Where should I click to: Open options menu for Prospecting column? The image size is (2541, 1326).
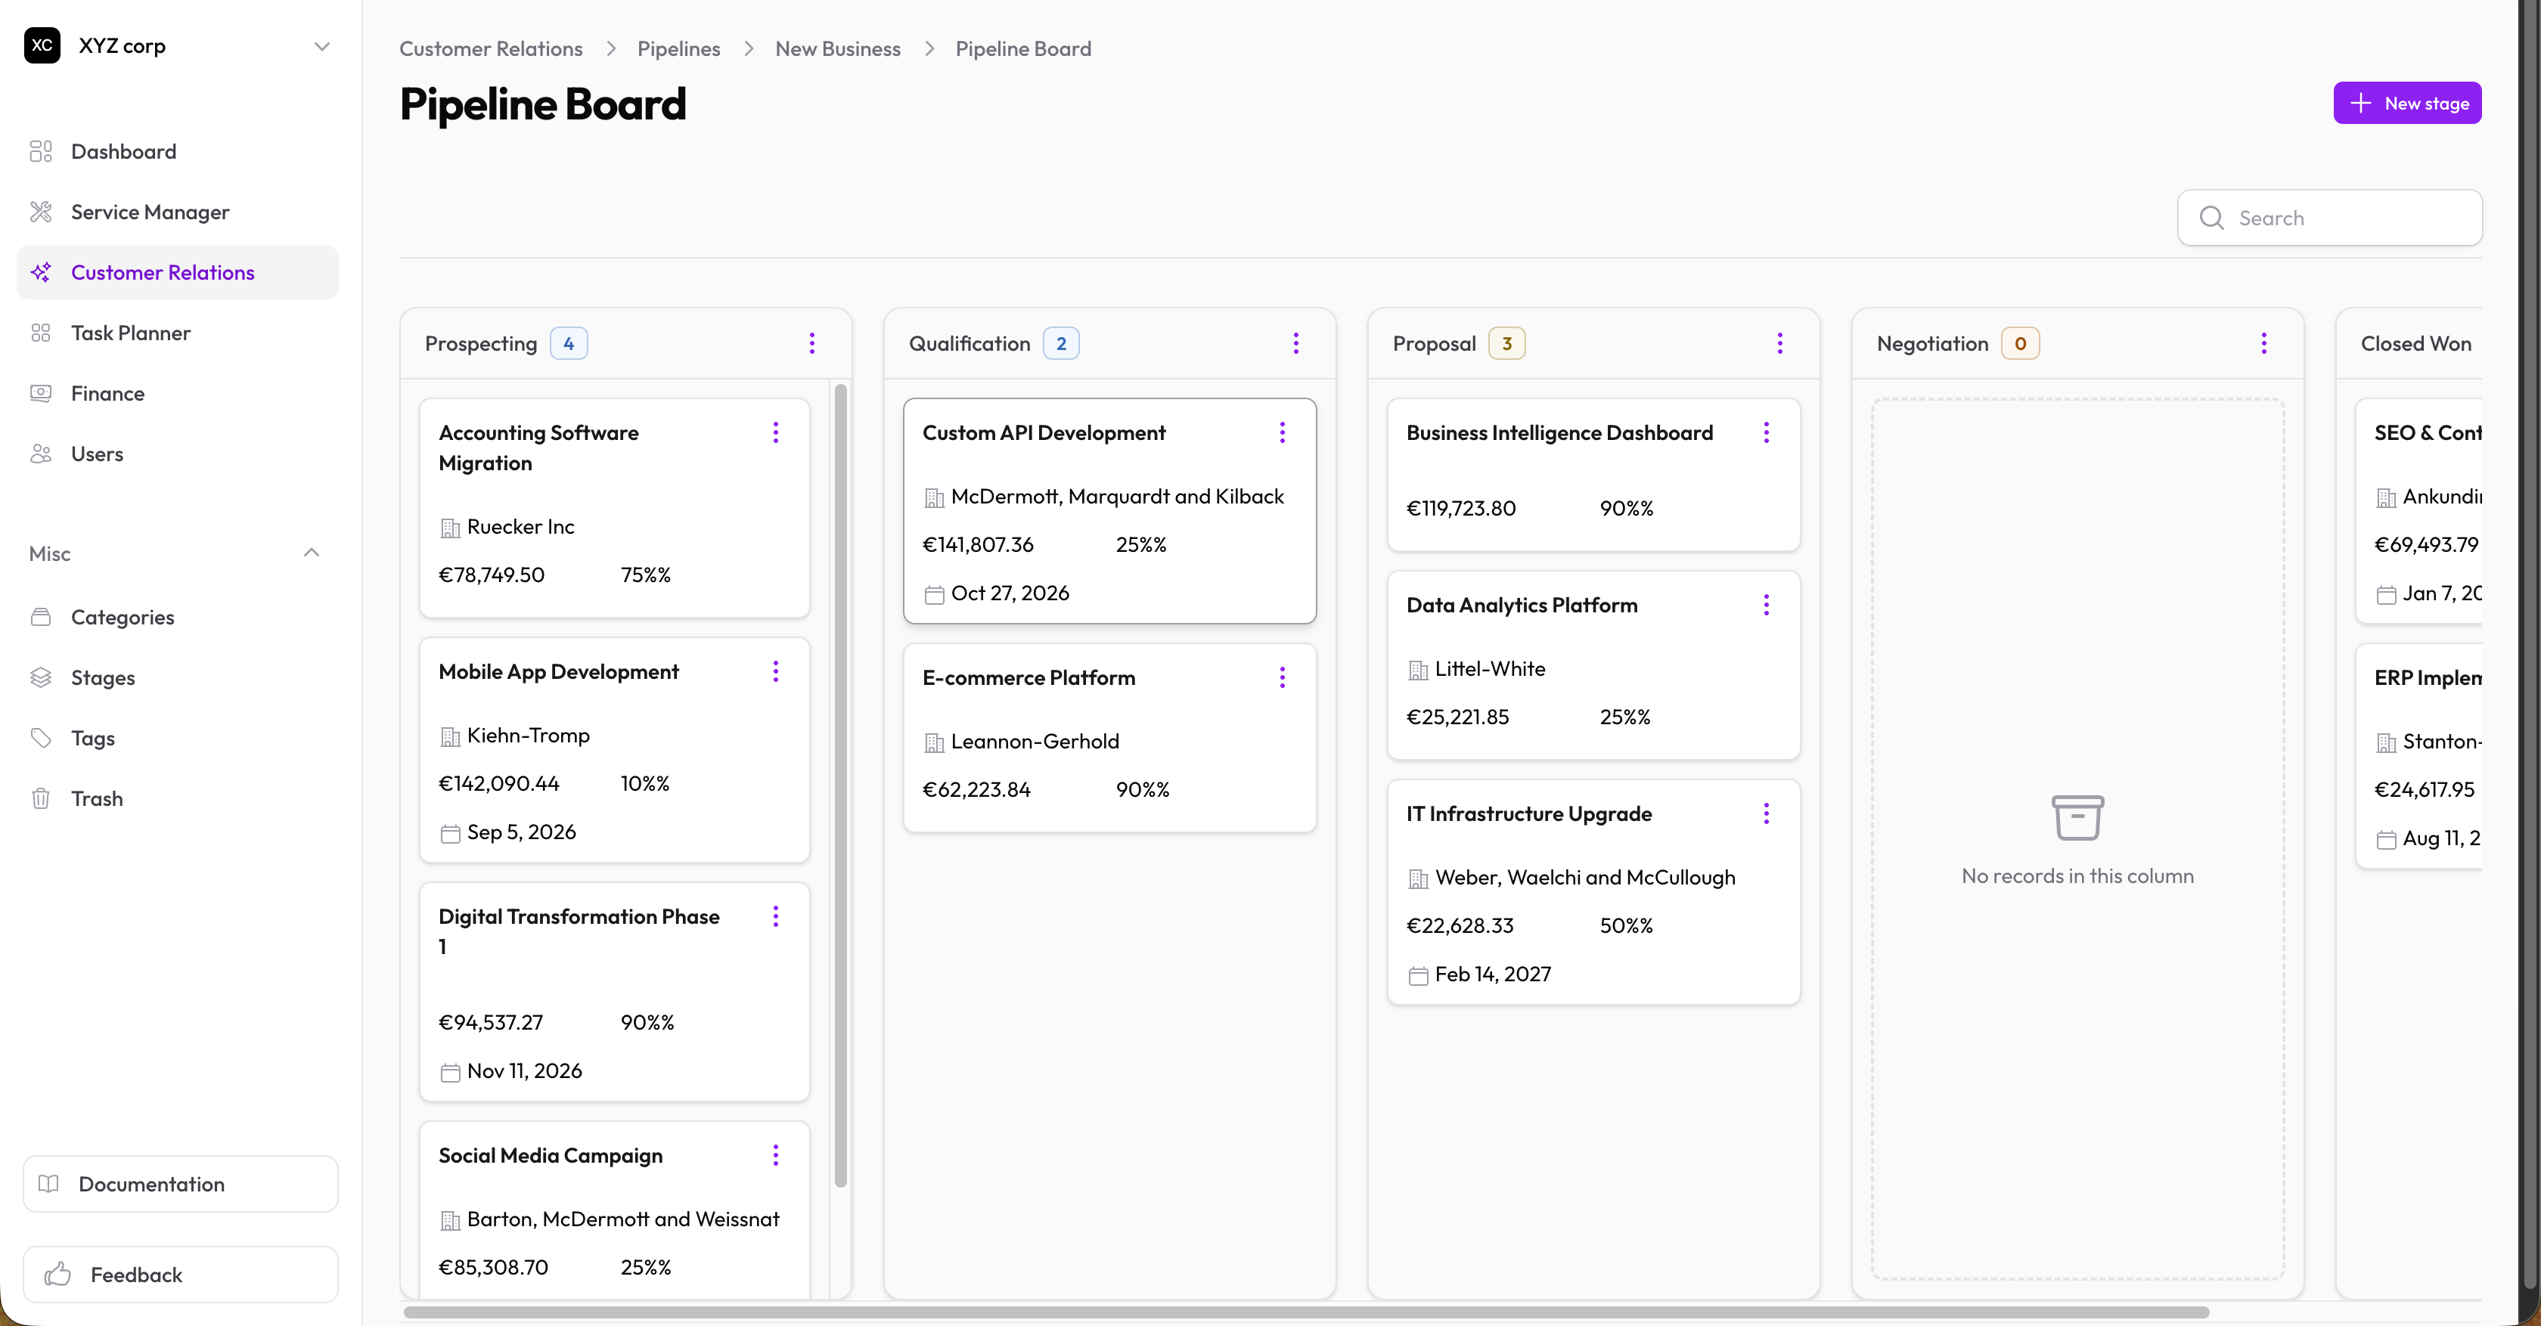pos(811,343)
